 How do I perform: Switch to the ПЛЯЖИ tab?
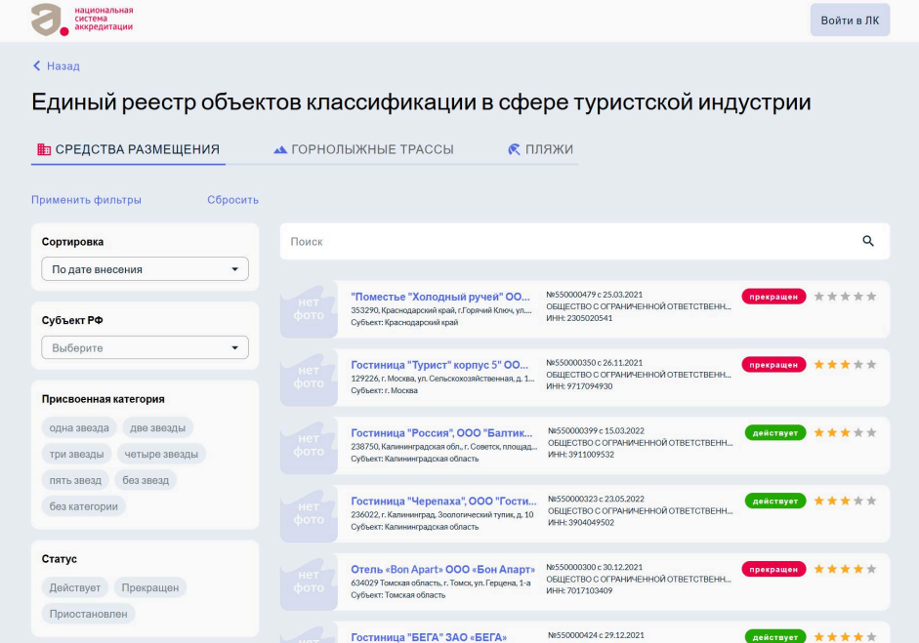[540, 149]
